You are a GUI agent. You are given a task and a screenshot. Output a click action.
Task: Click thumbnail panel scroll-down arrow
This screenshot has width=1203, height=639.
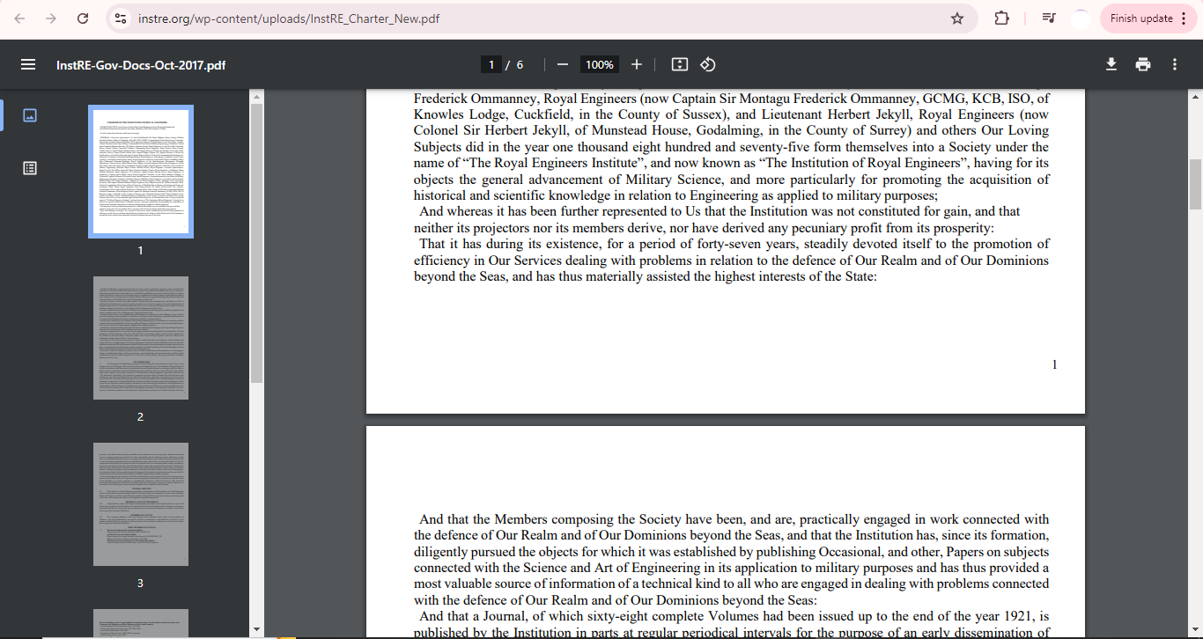(256, 628)
